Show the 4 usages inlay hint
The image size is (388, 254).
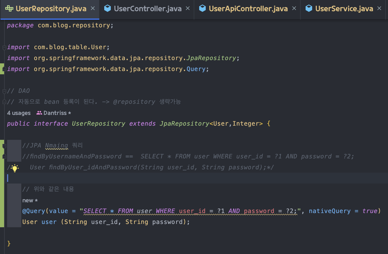point(19,113)
